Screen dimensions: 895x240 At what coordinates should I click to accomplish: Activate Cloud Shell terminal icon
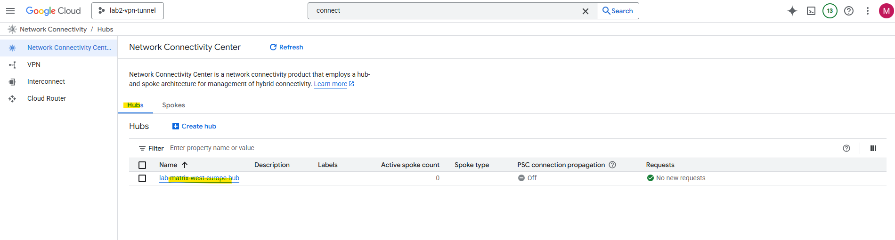click(x=811, y=11)
